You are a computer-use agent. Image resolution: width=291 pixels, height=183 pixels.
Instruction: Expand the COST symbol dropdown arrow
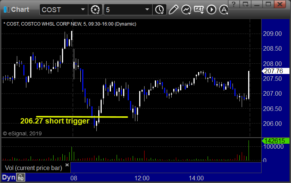[83, 10]
